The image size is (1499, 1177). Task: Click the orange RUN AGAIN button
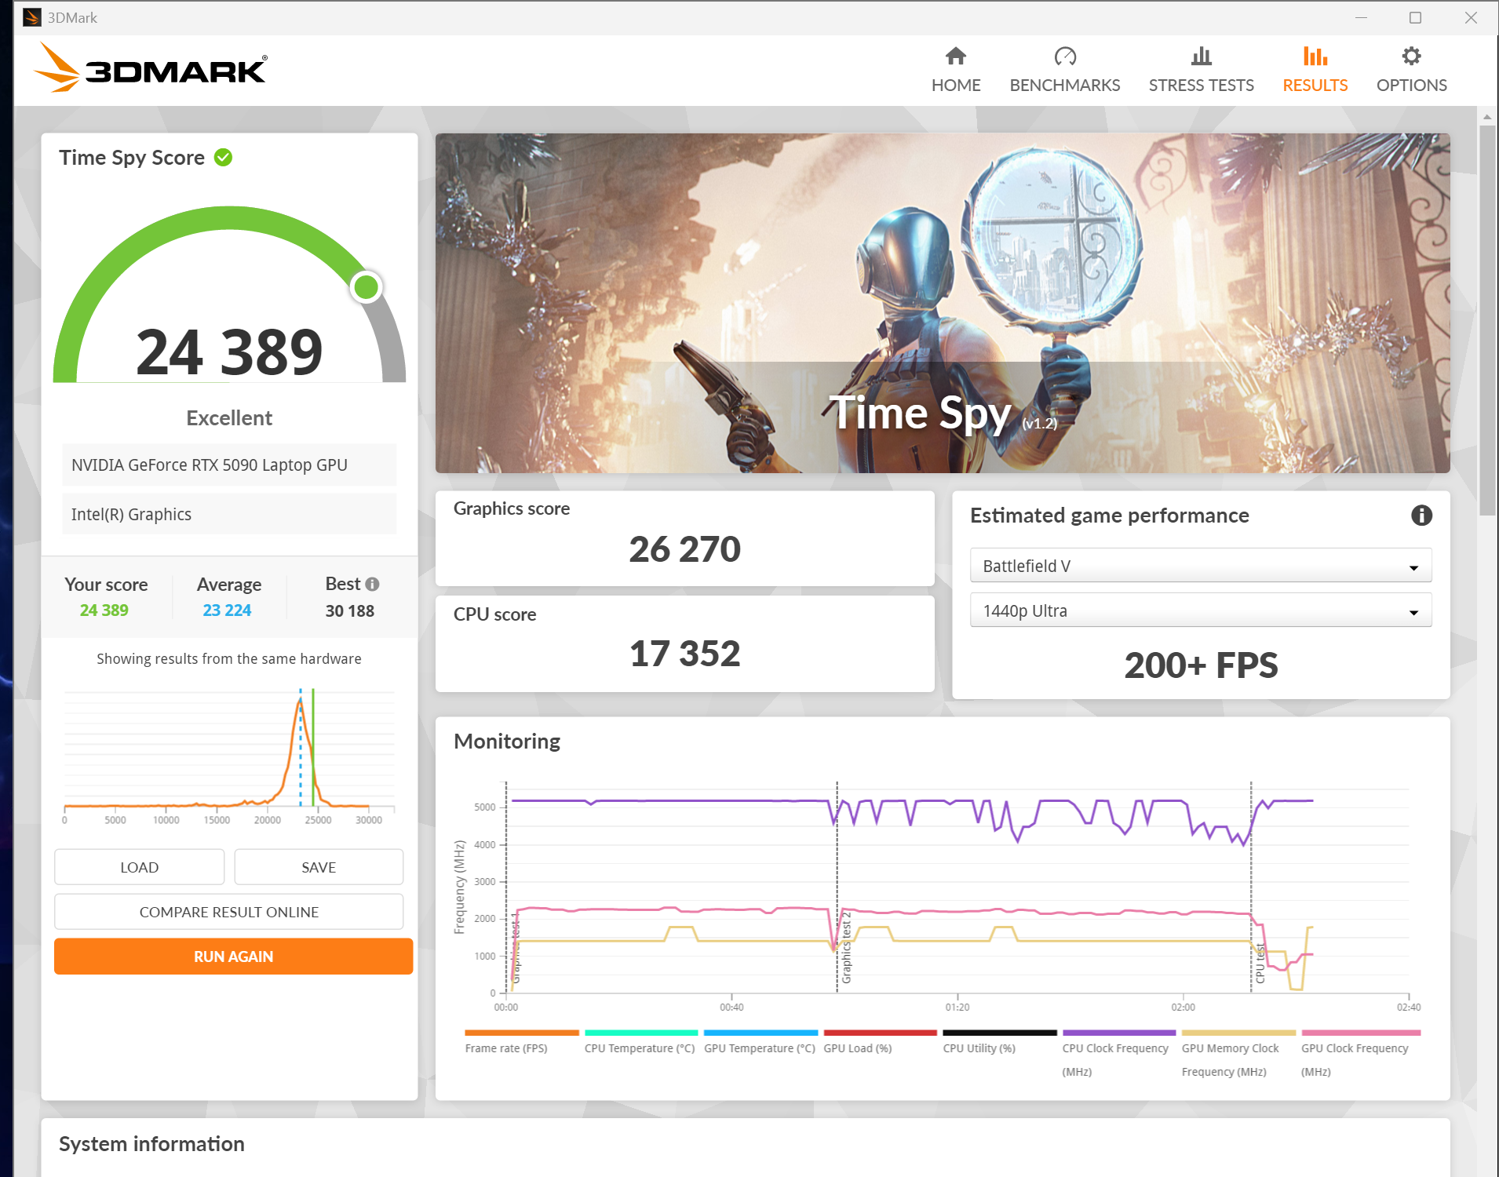[233, 957]
